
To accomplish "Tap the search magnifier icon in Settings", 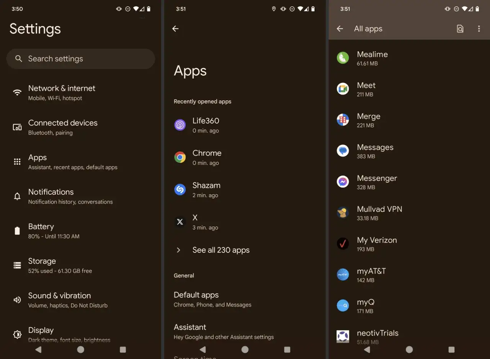I will click(18, 59).
